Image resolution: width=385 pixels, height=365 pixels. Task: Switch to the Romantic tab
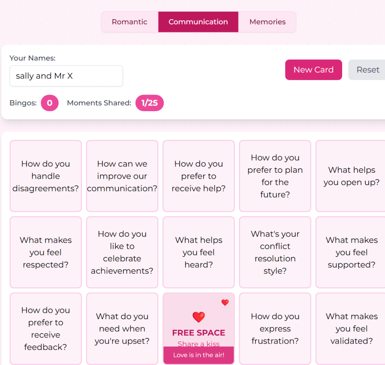[x=129, y=22]
